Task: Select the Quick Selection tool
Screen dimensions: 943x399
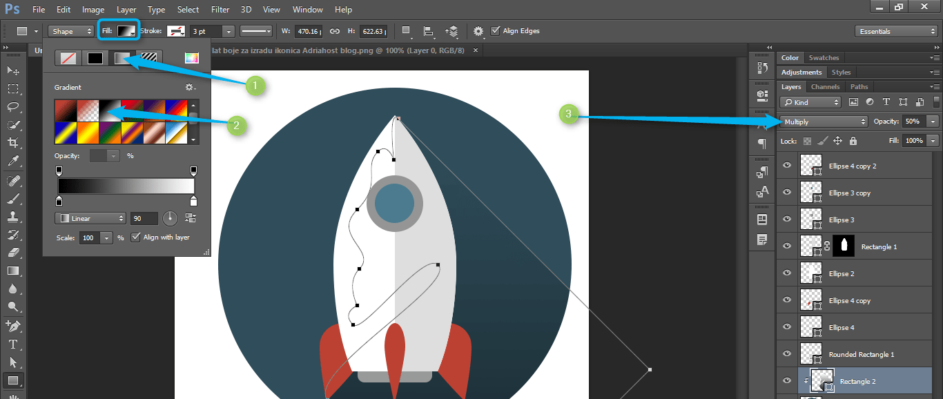Action: [12, 125]
